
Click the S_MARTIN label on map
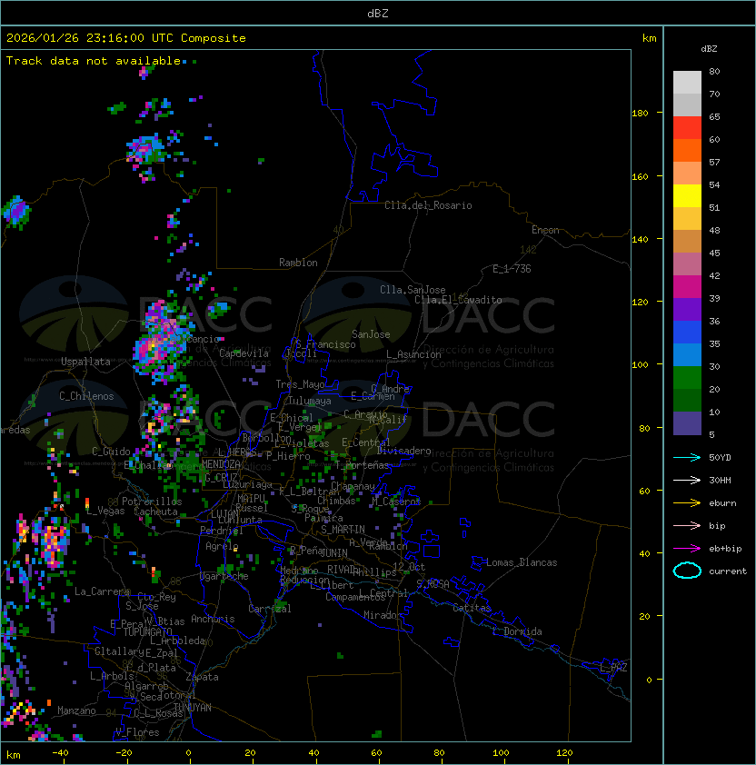pos(343,530)
